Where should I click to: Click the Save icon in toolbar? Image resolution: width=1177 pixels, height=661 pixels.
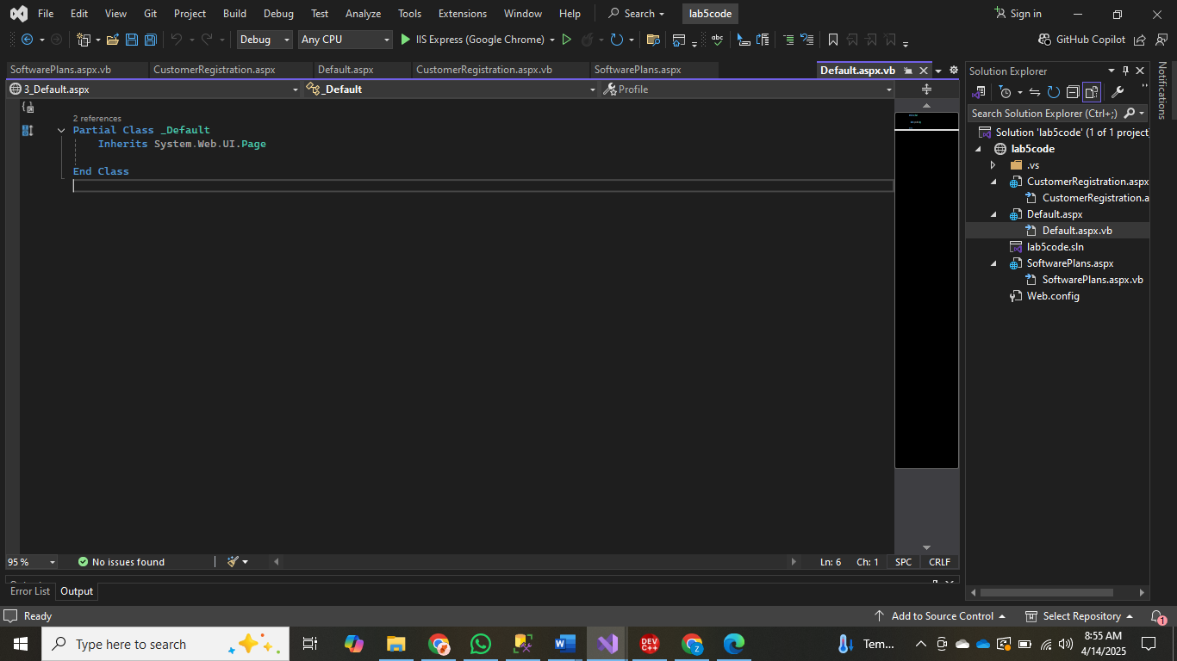132,40
